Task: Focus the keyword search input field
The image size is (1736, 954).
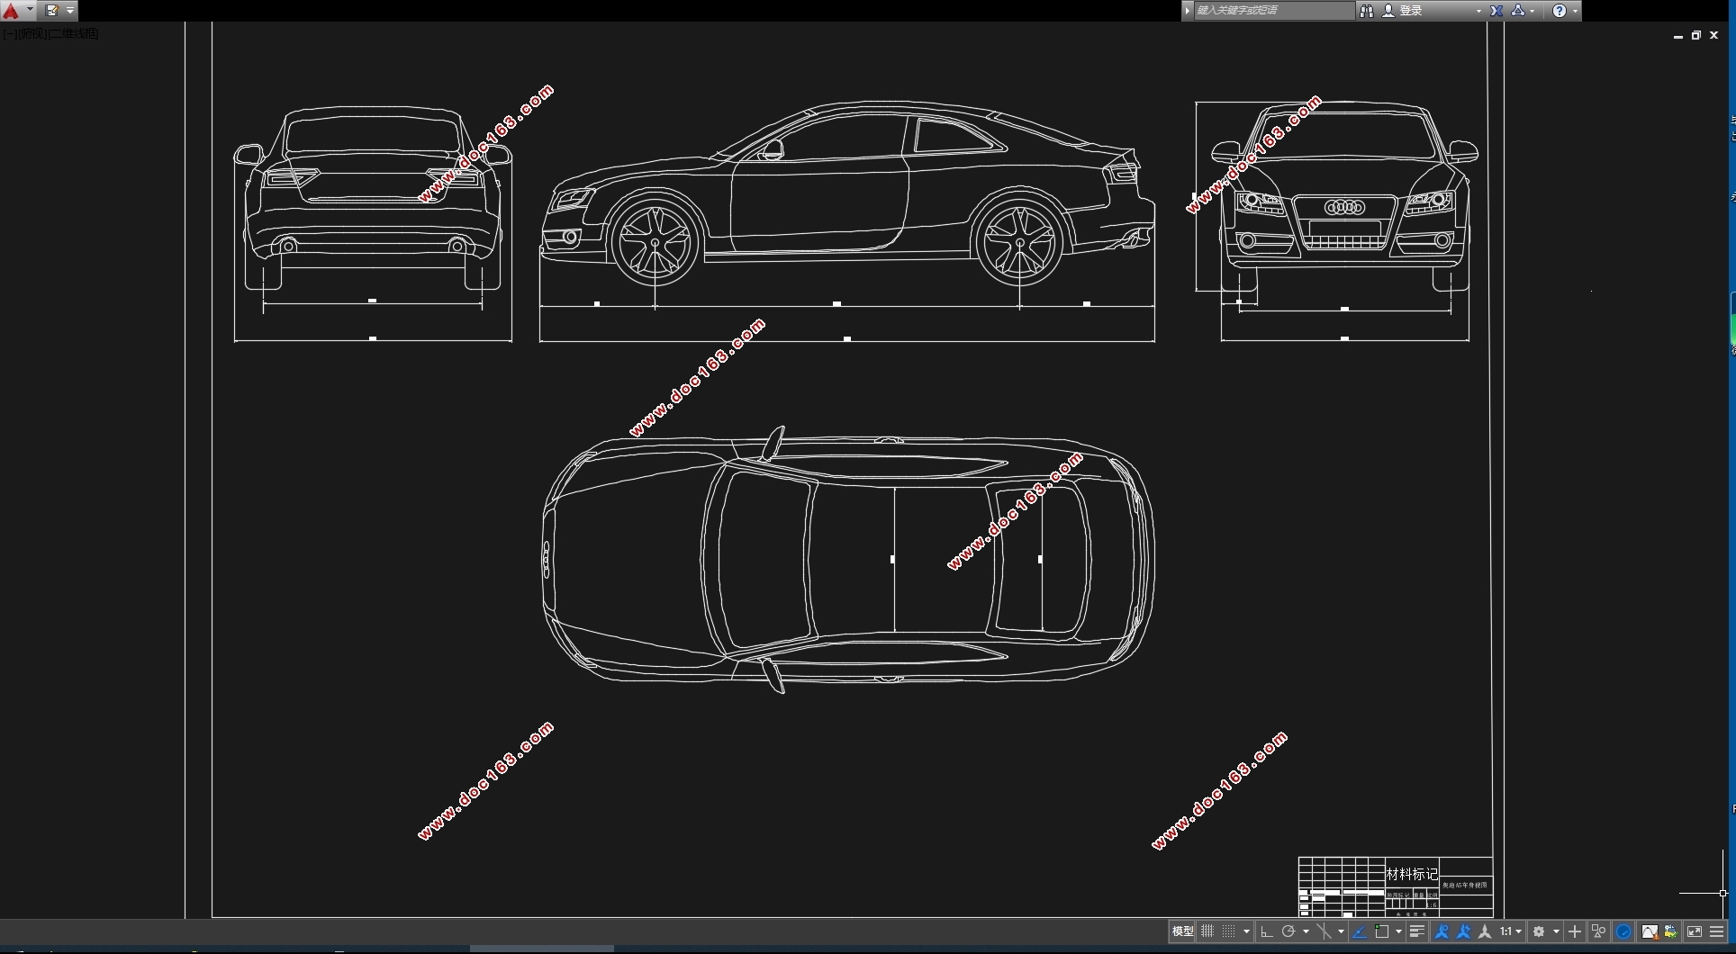Action: click(x=1273, y=11)
